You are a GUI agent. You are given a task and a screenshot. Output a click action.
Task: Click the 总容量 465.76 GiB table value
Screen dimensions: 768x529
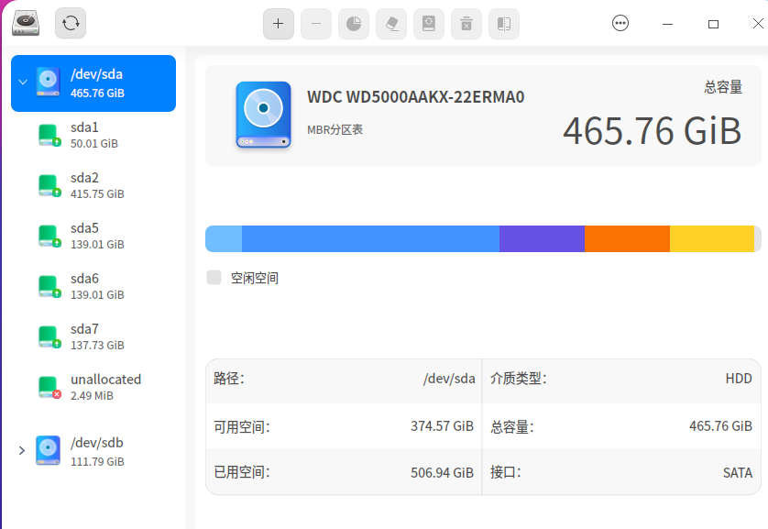tap(720, 426)
